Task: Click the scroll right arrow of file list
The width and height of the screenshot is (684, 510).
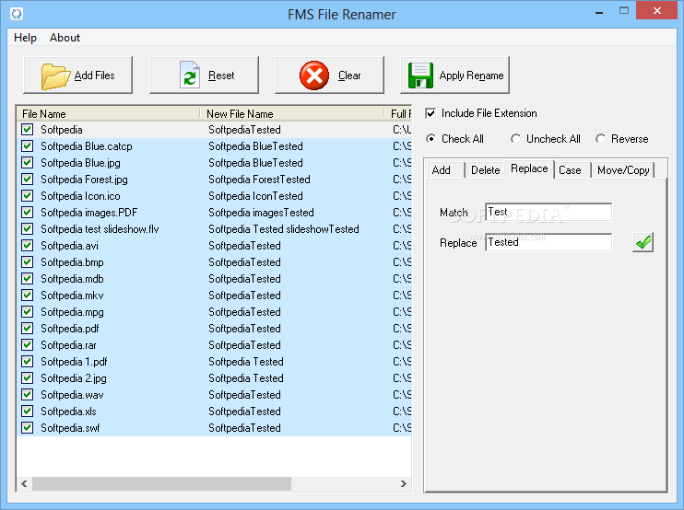Action: coord(404,483)
